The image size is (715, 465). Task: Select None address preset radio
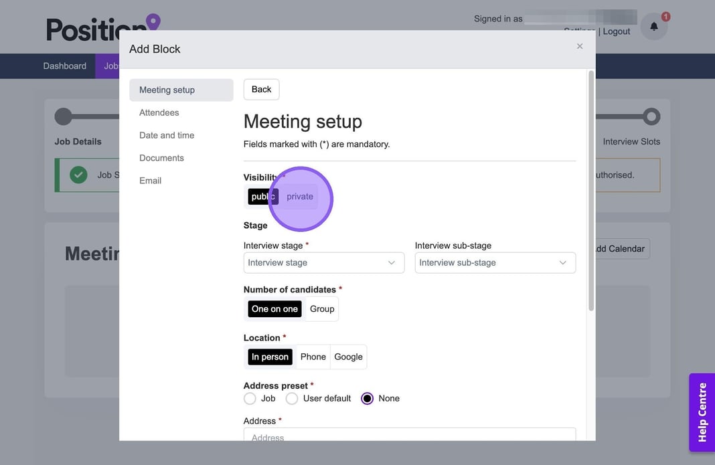point(367,399)
